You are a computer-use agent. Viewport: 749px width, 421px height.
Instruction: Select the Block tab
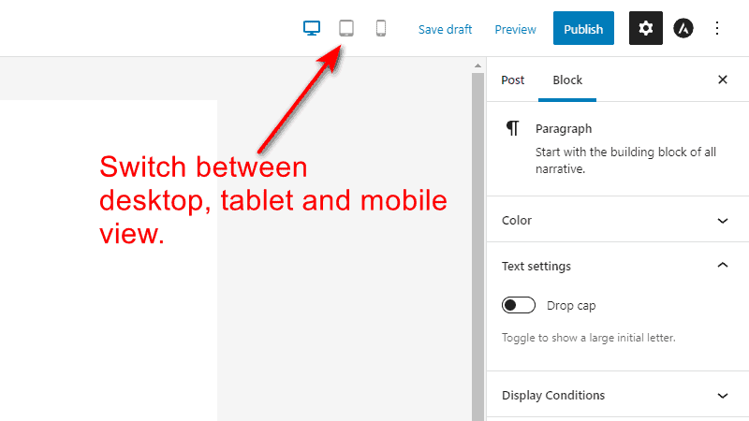pyautogui.click(x=567, y=80)
